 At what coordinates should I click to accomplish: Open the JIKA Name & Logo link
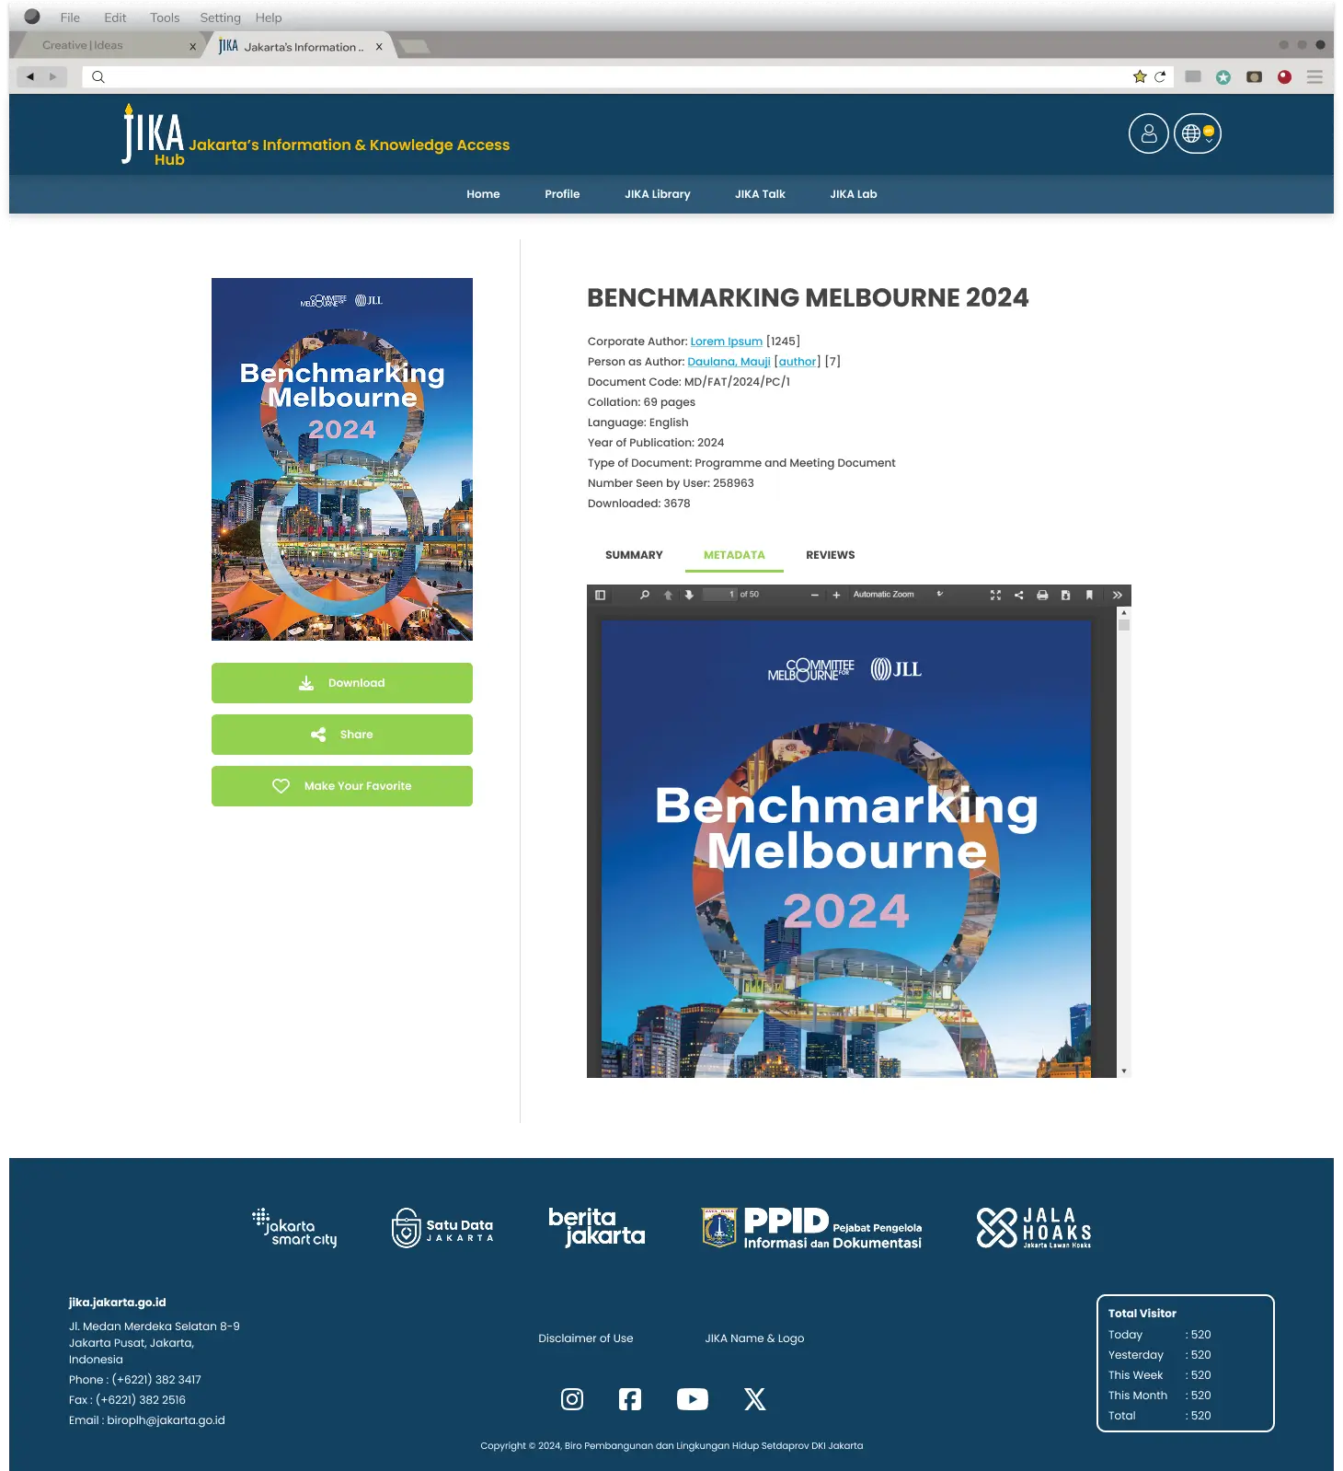click(754, 1338)
